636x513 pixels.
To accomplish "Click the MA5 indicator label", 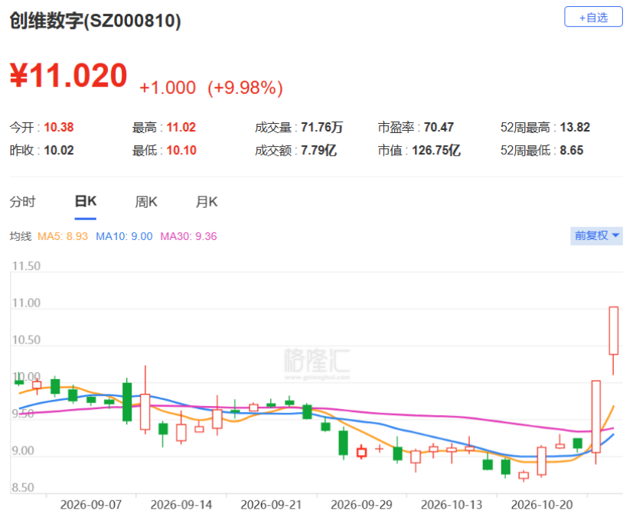I will [x=63, y=236].
